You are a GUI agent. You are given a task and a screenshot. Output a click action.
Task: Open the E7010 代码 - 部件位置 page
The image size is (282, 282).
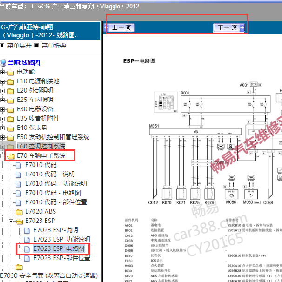[56, 202]
